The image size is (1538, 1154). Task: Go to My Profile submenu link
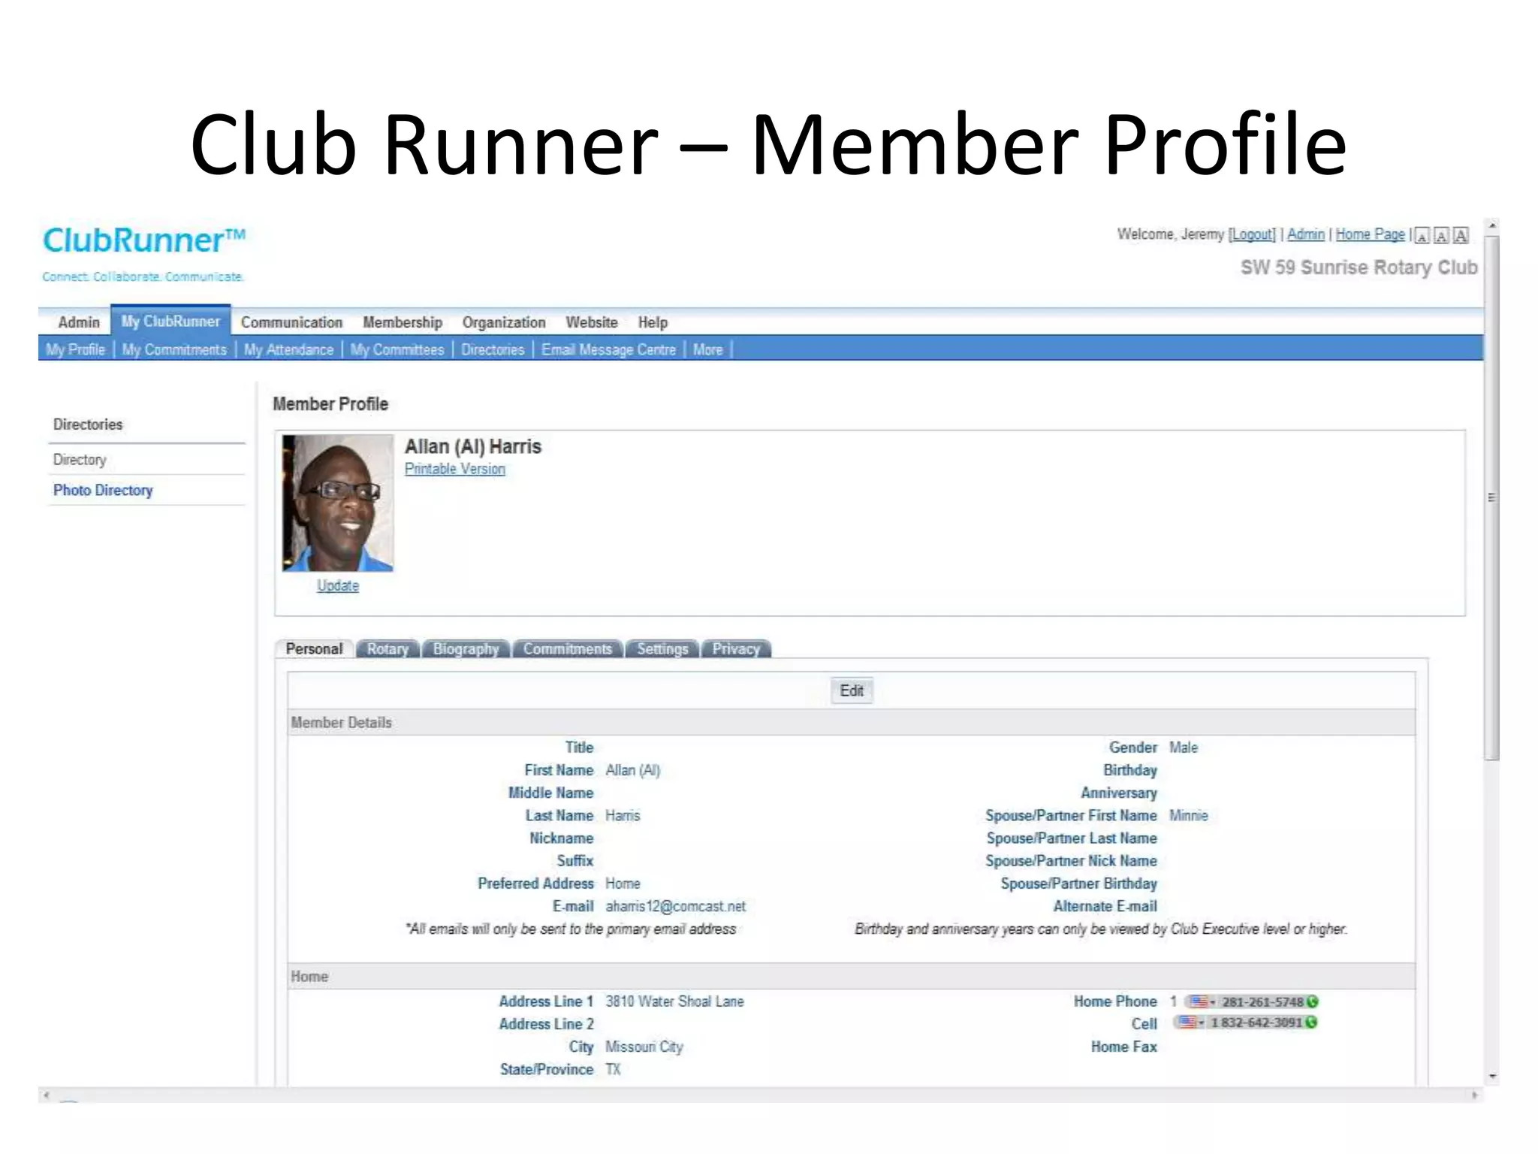click(x=75, y=349)
